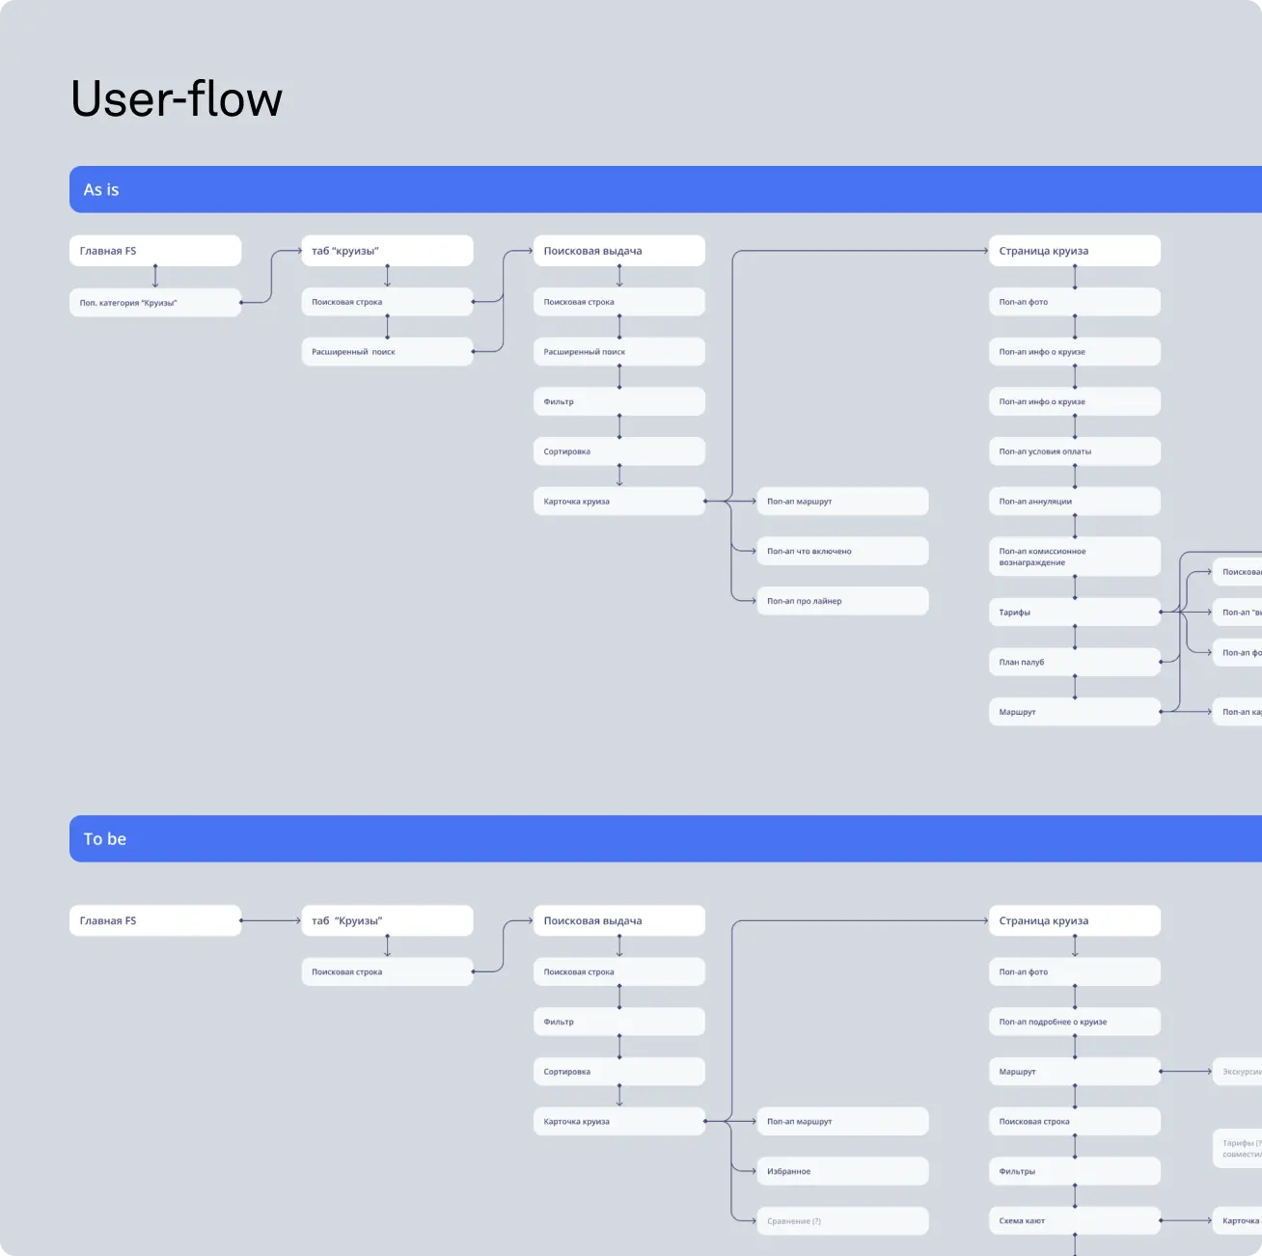Select the blue "To be" header bar
The width and height of the screenshot is (1262, 1256).
point(665,839)
